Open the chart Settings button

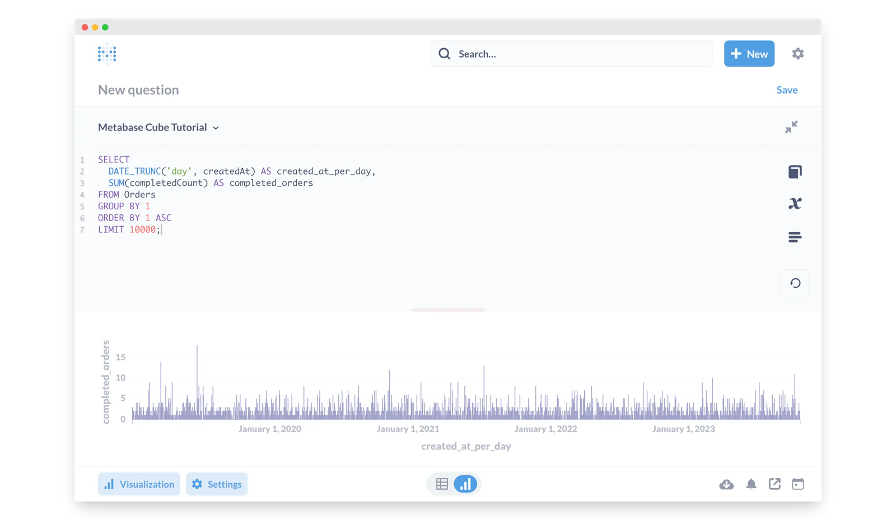[x=217, y=484]
